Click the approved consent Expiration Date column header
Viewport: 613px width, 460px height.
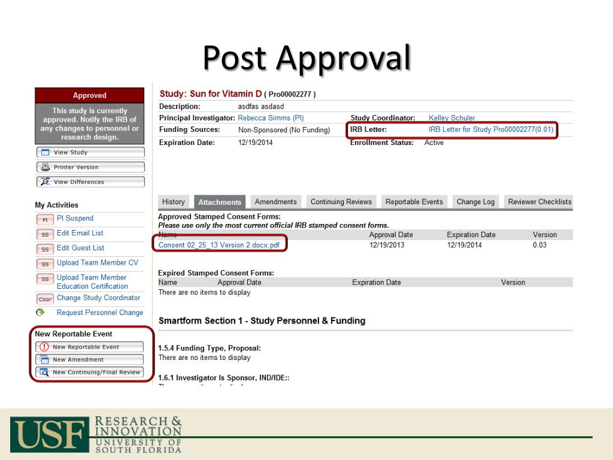pyautogui.click(x=471, y=235)
